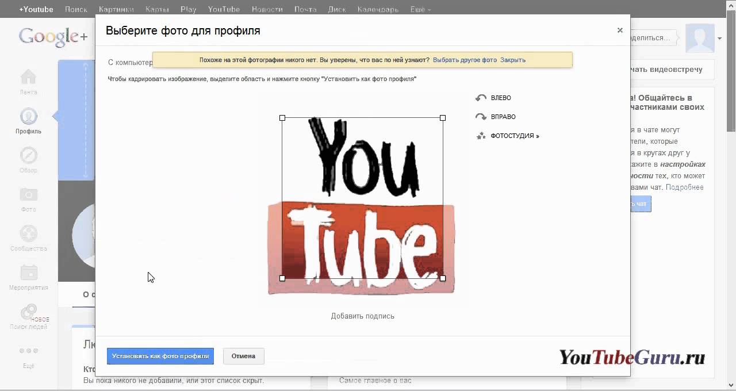Click the Закрыть link in the warning

pyautogui.click(x=513, y=60)
